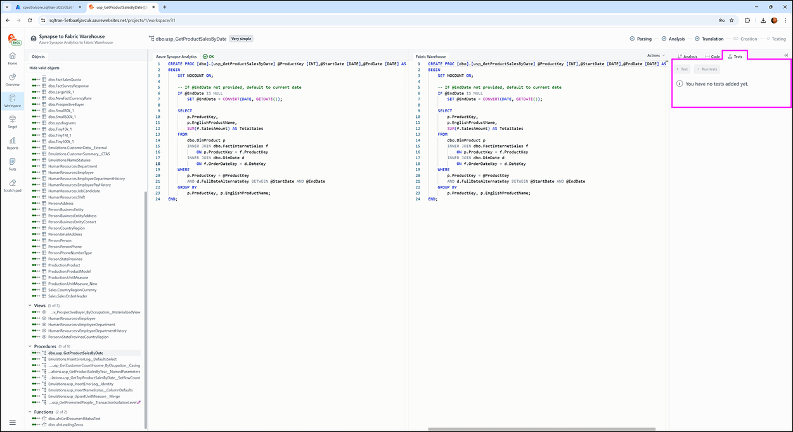Click procedure icon for Emulations.InsertErrorLog__DefaultsSelect
This screenshot has width=793, height=432.
tap(44, 359)
